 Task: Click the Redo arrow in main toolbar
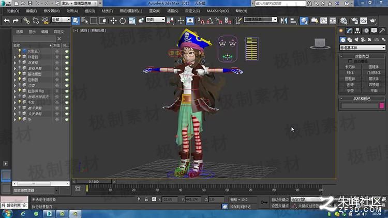point(16,21)
